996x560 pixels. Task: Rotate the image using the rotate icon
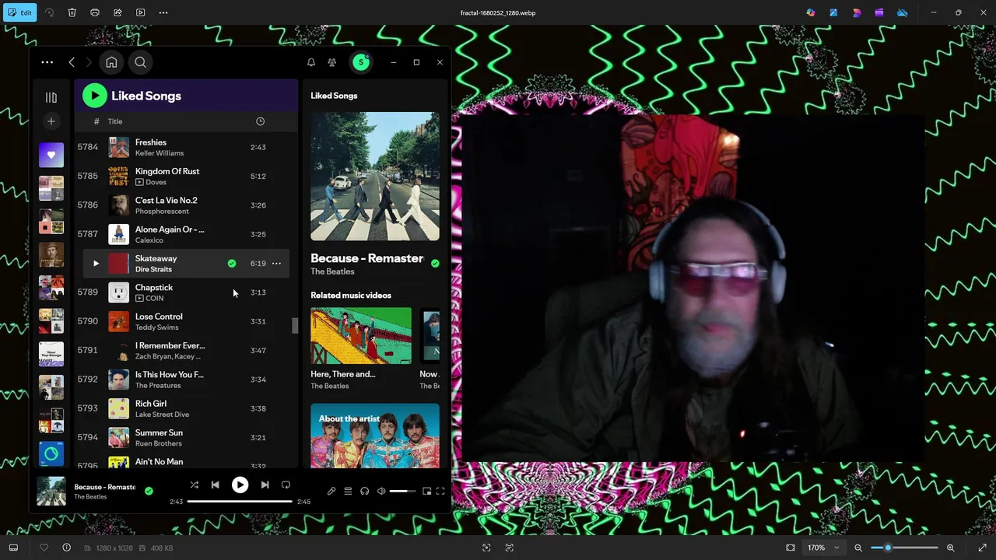[49, 12]
